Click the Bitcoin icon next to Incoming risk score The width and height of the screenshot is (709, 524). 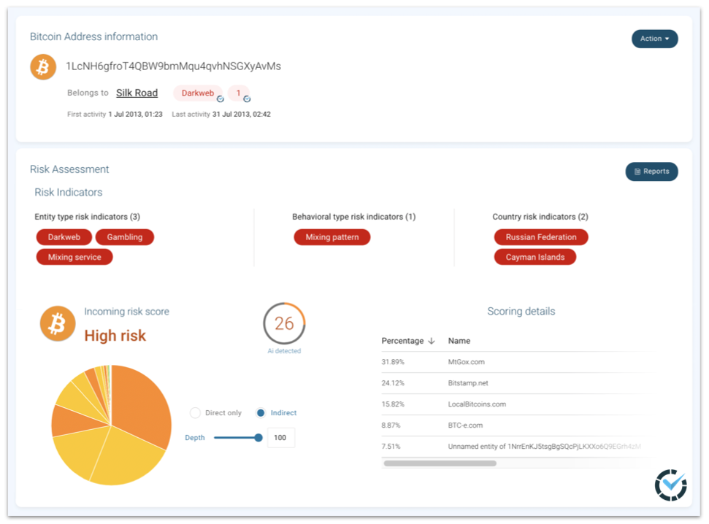coord(57,323)
